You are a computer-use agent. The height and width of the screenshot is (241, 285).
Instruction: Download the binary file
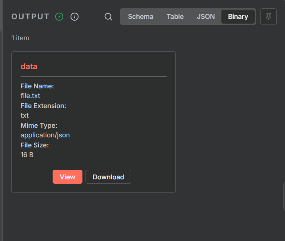pos(108,177)
